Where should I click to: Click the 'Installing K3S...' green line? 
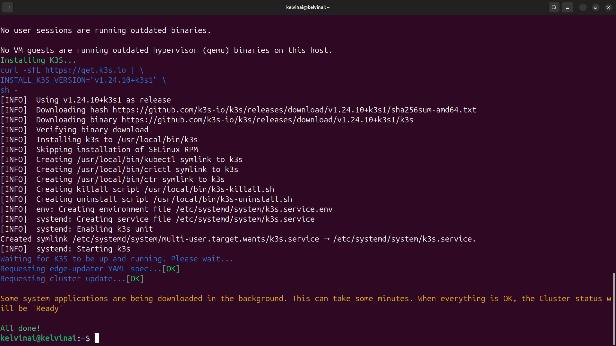pos(38,60)
